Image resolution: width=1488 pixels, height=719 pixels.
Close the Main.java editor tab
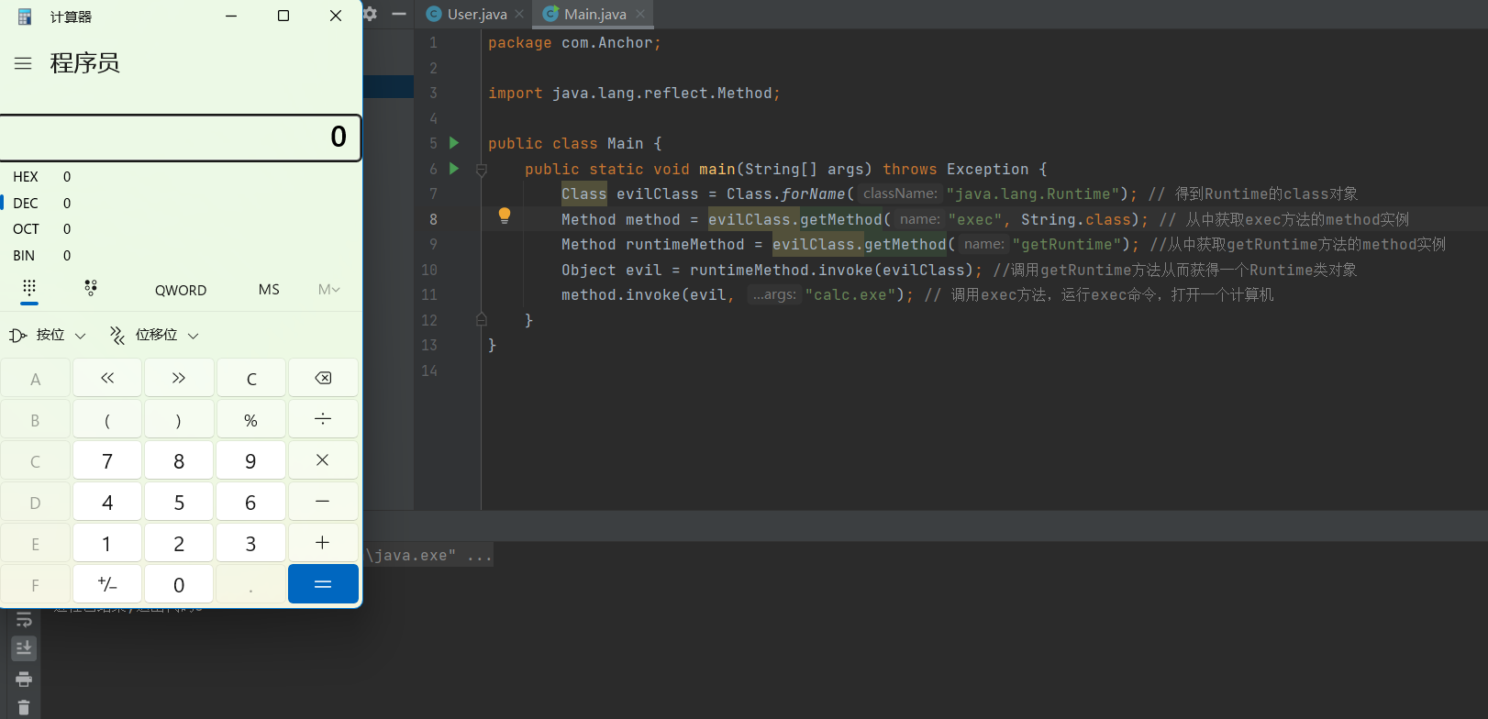click(x=640, y=14)
